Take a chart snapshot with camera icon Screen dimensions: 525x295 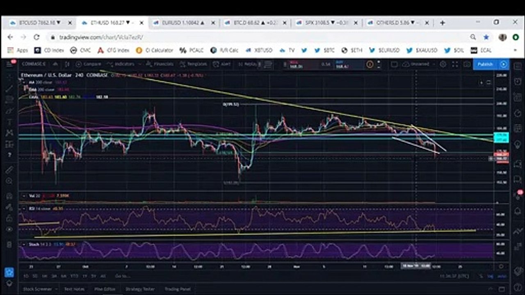point(467,64)
